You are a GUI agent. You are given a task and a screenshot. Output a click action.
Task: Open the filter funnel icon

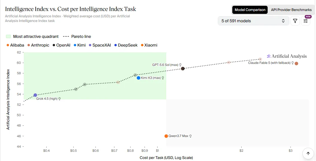pyautogui.click(x=295, y=21)
